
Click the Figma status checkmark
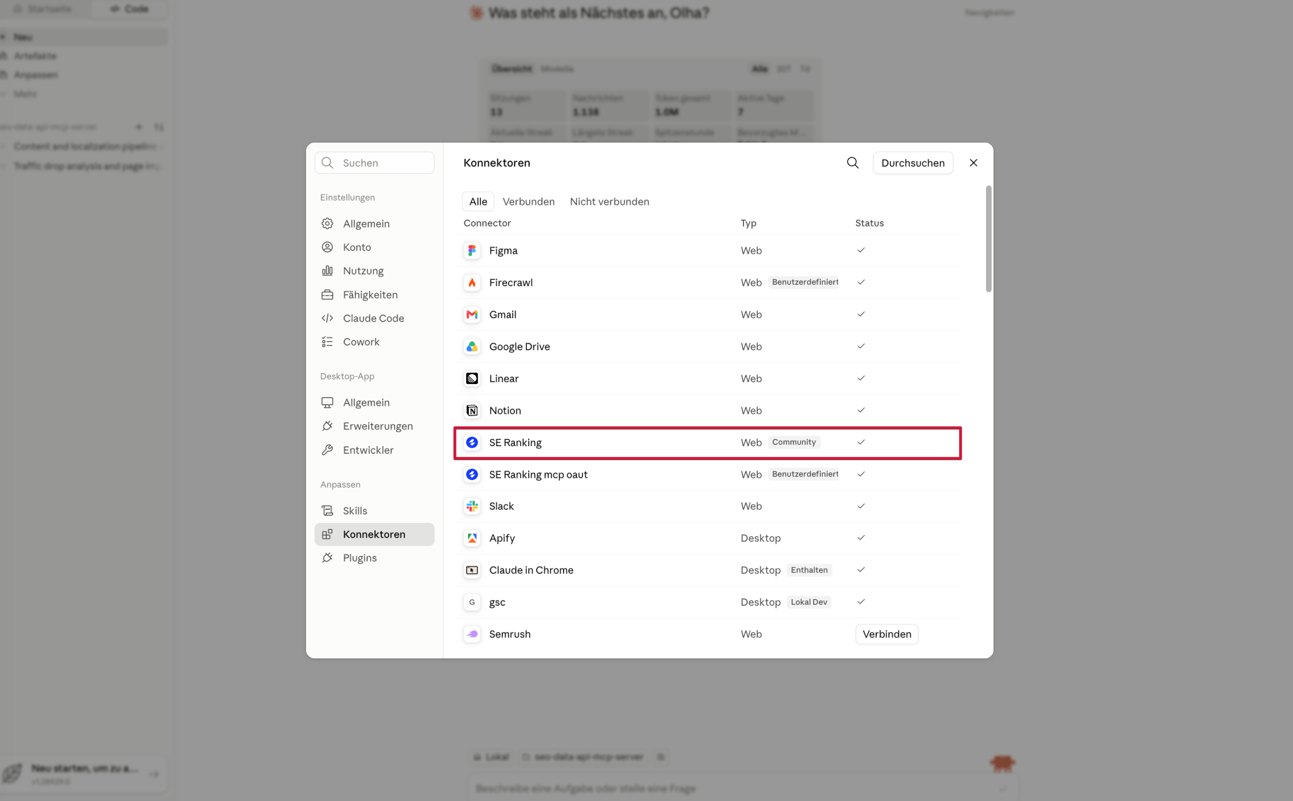point(861,250)
